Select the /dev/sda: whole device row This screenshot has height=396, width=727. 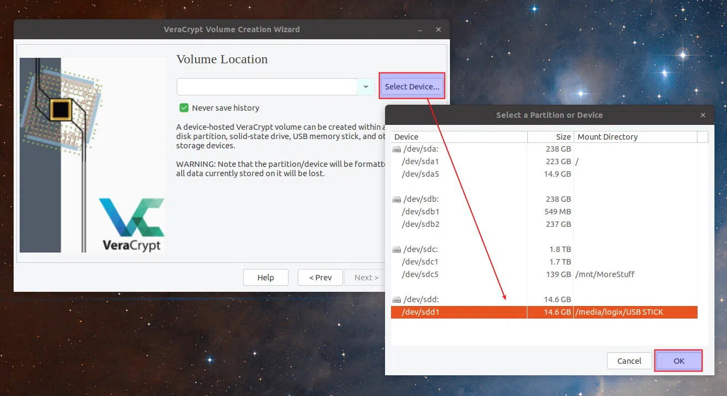544,149
